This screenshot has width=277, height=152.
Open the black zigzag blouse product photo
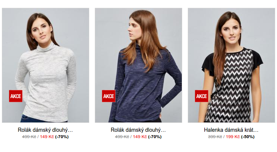pos(231,65)
